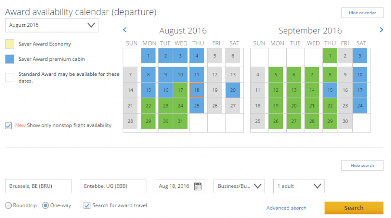This screenshot has height=218, width=391.
Task: Select August 18 on the calendar
Action: tap(197, 90)
